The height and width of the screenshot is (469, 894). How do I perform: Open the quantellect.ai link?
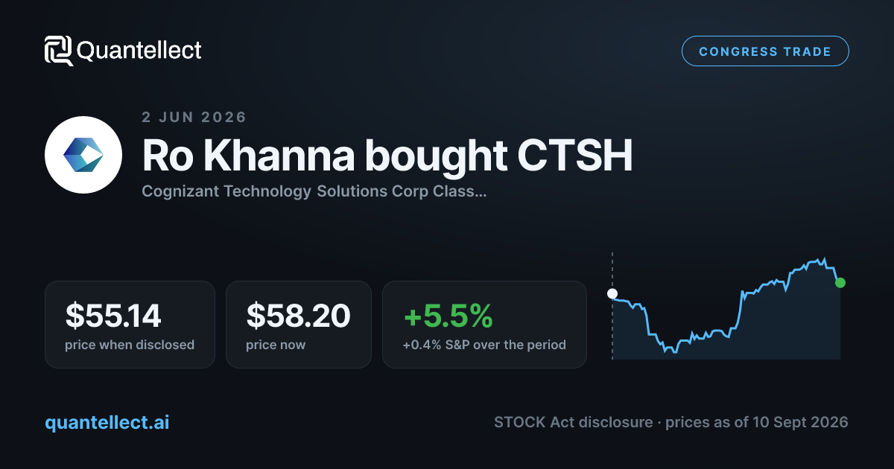107,422
